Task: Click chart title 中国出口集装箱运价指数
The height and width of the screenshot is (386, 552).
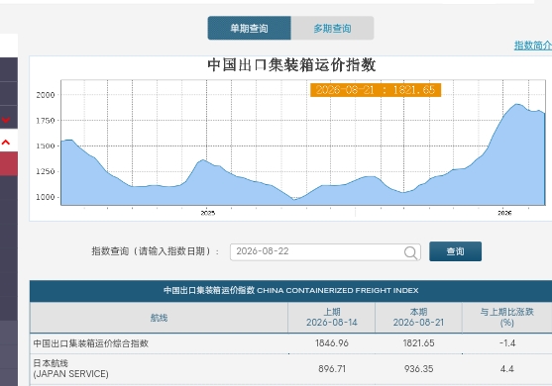Action: (x=291, y=65)
